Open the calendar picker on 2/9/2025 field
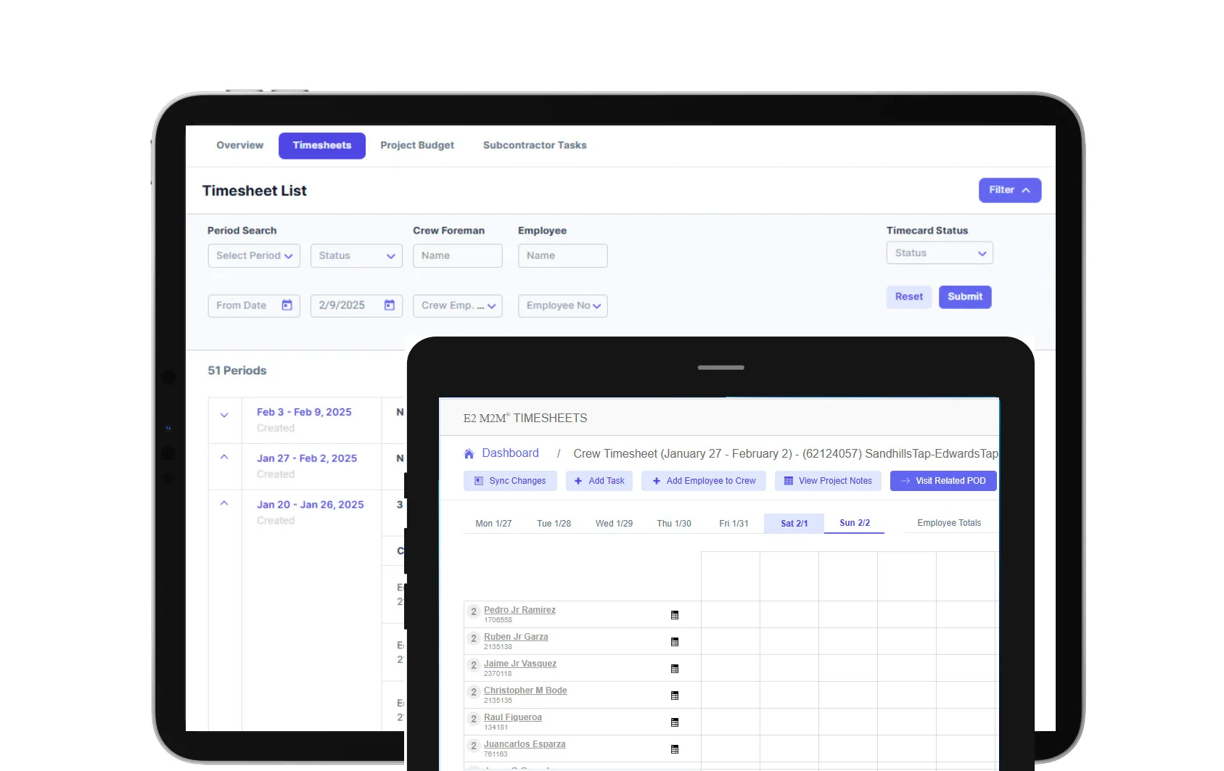The width and height of the screenshot is (1224, 771). click(x=392, y=305)
